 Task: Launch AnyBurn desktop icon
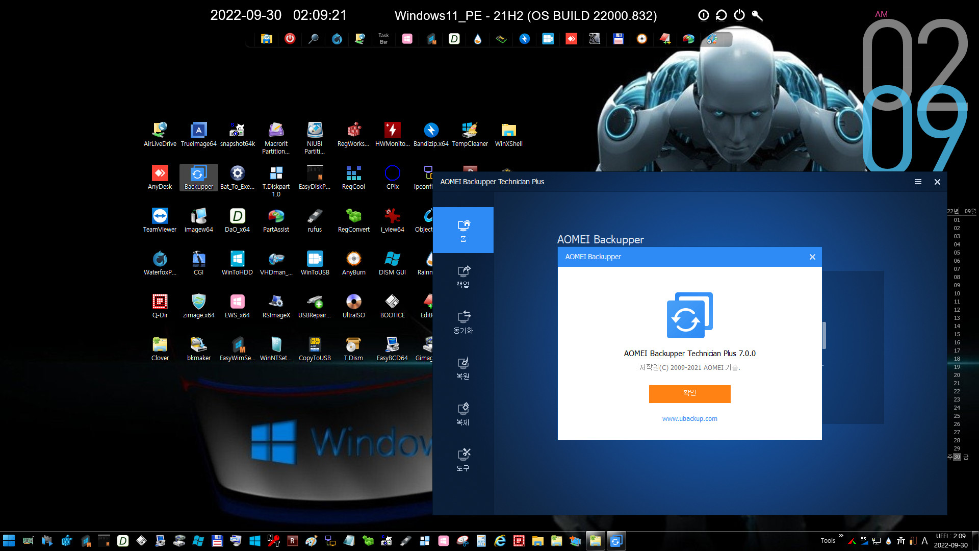click(353, 263)
